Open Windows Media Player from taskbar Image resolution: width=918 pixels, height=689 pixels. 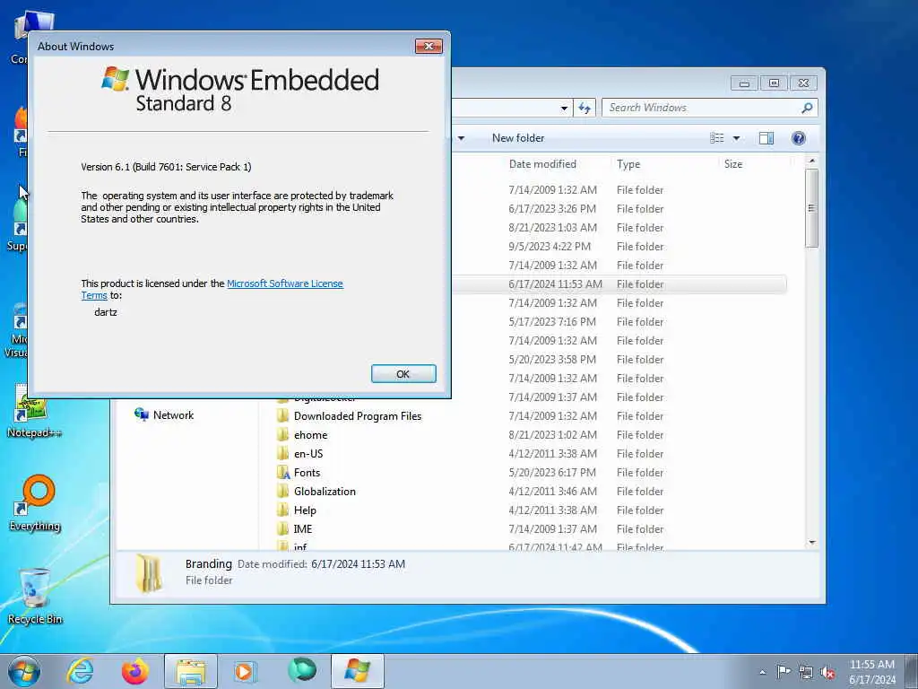pos(245,671)
